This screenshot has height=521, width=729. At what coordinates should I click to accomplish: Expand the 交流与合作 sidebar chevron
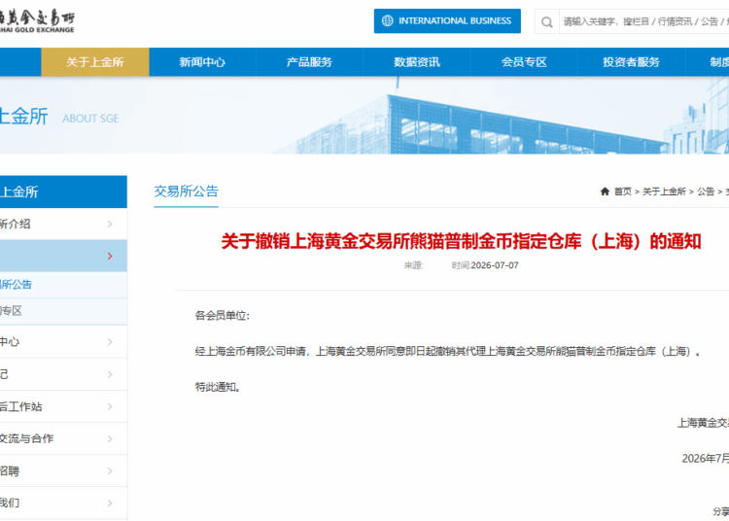(110, 438)
